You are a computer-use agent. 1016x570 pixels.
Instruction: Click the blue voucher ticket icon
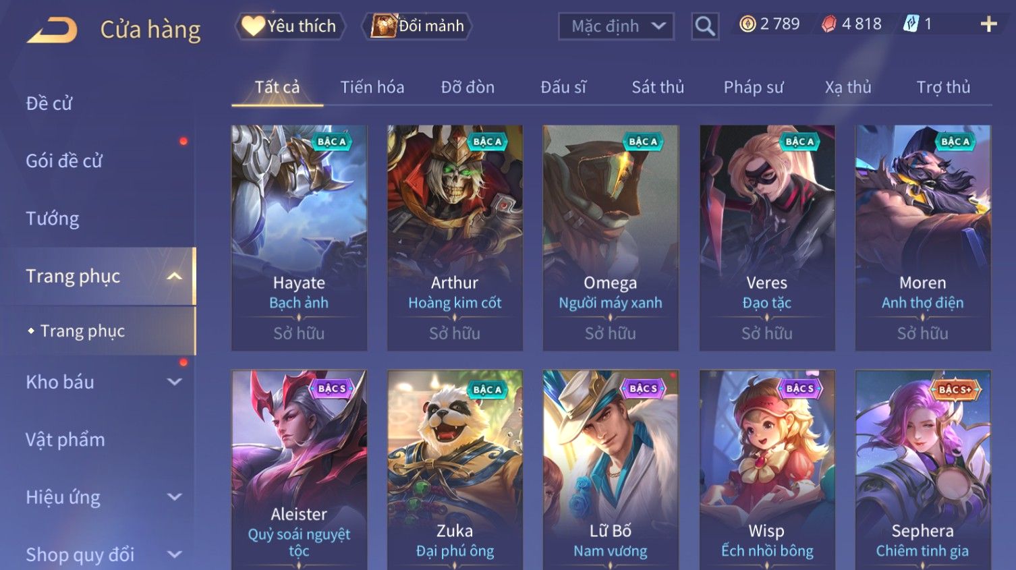point(911,24)
